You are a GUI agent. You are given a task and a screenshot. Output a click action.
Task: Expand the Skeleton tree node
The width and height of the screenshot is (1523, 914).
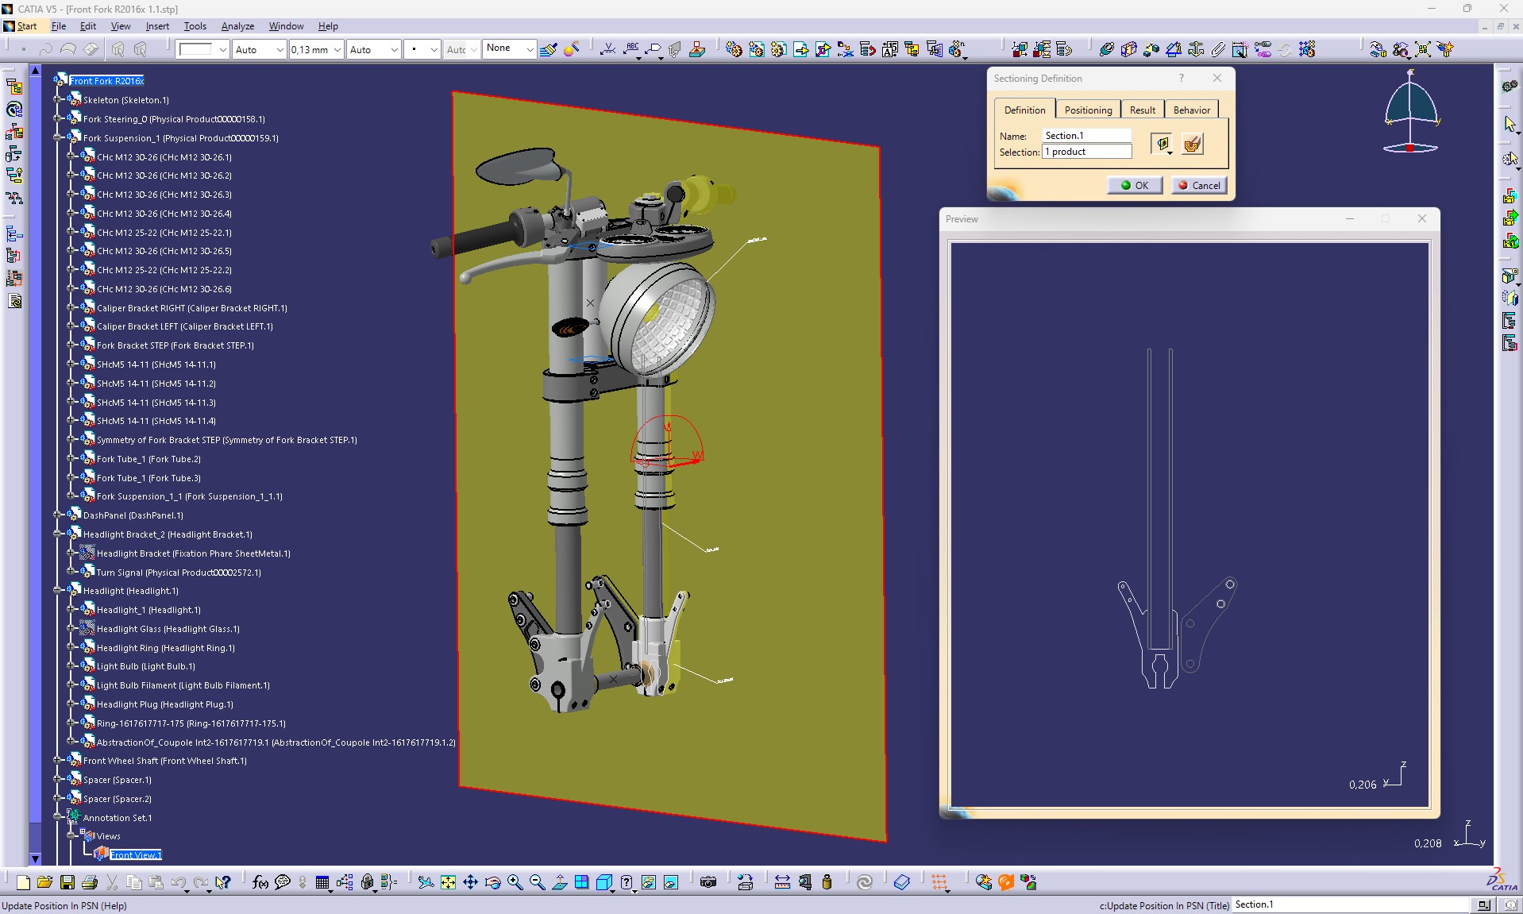58,100
